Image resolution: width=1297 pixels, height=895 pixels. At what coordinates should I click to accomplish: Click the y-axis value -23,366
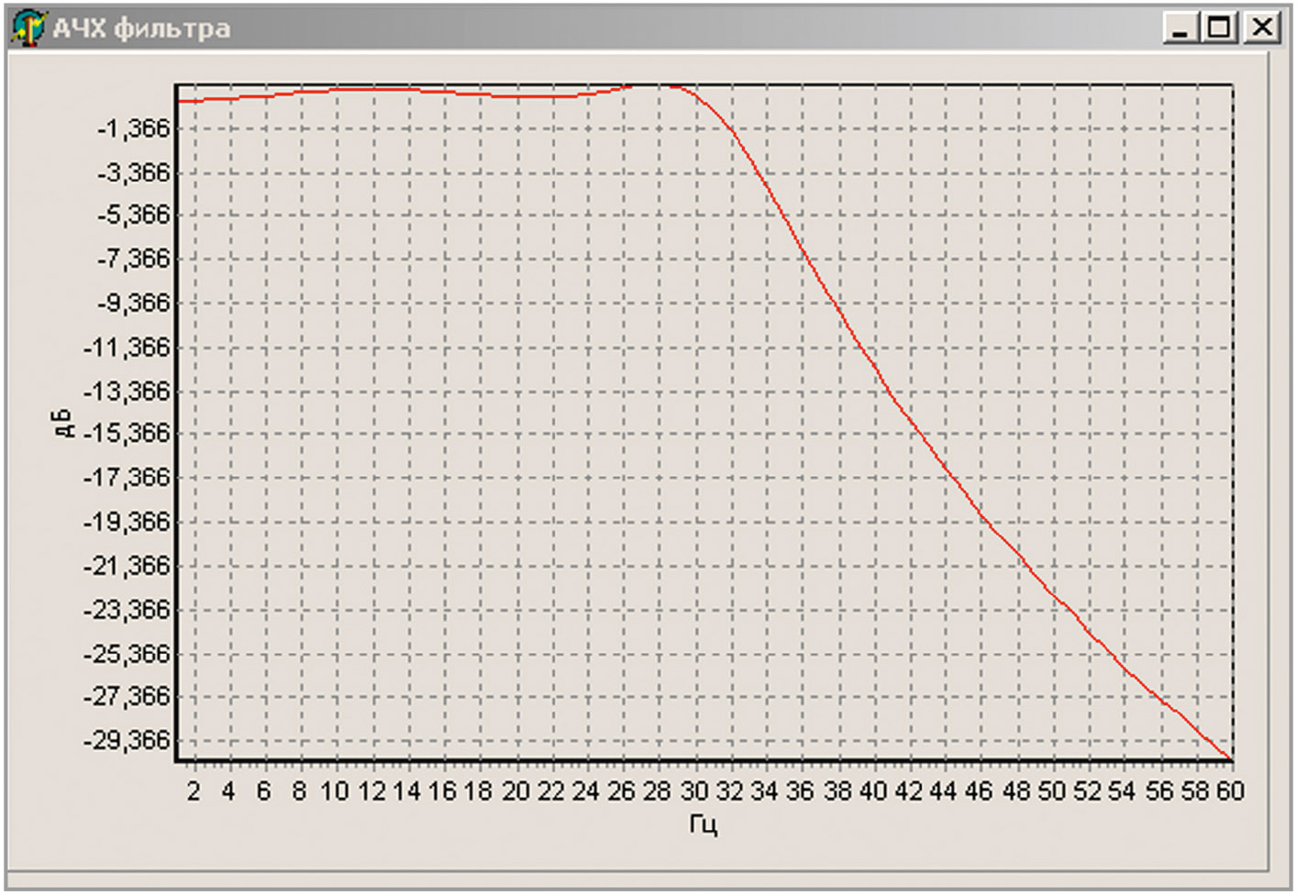pos(127,610)
